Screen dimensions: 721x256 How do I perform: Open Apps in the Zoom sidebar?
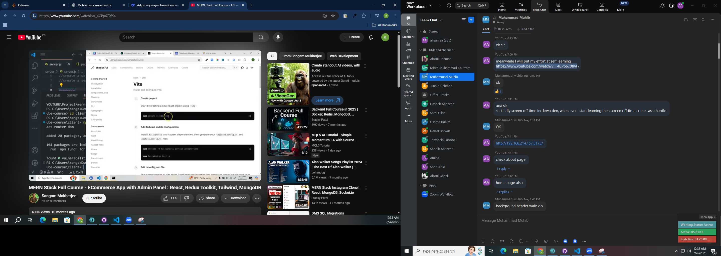coord(408,105)
